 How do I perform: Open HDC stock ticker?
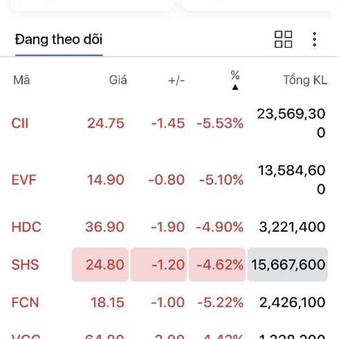pyautogui.click(x=27, y=227)
